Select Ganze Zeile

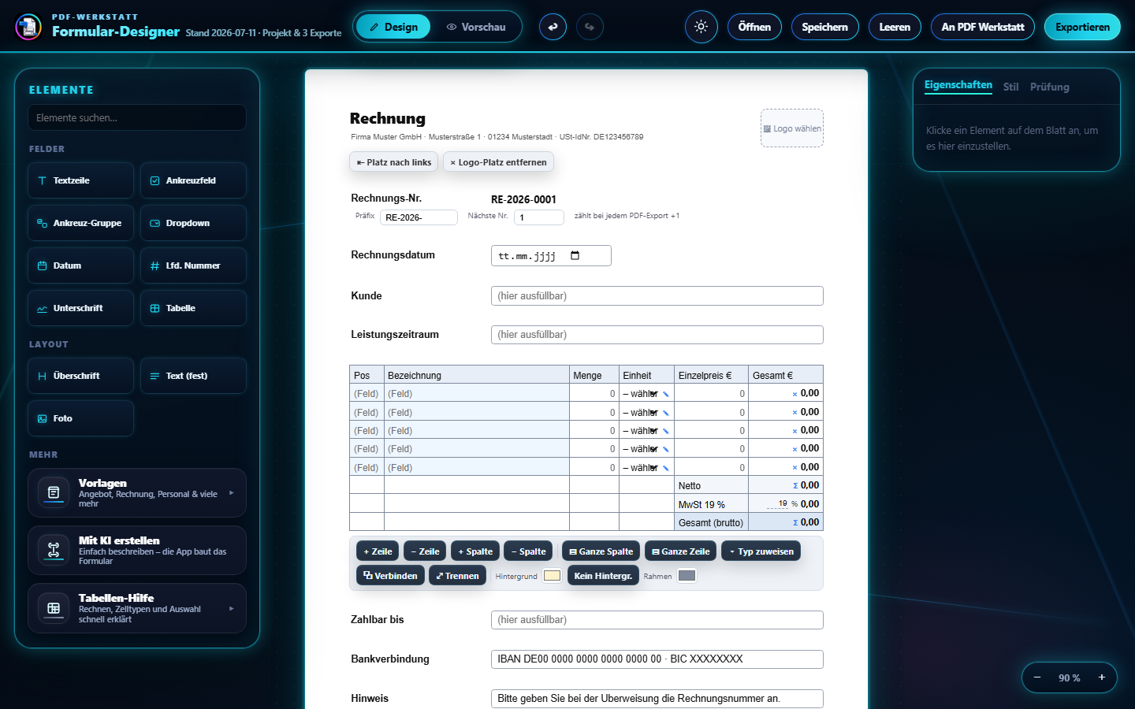[x=681, y=551]
